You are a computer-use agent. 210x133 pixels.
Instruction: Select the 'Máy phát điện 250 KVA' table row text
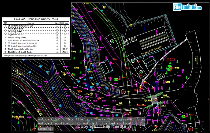[16, 35]
